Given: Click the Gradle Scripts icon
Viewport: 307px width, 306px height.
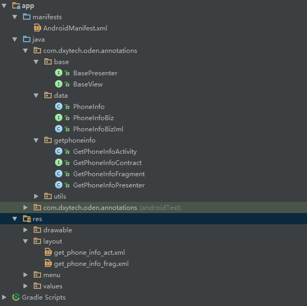Looking at the screenshot, I should (x=16, y=297).
